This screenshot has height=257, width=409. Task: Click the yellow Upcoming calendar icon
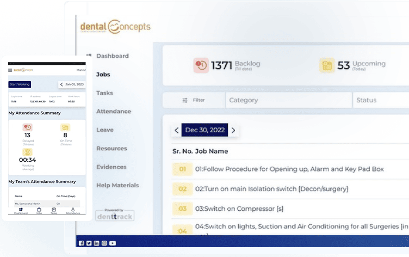pos(327,65)
